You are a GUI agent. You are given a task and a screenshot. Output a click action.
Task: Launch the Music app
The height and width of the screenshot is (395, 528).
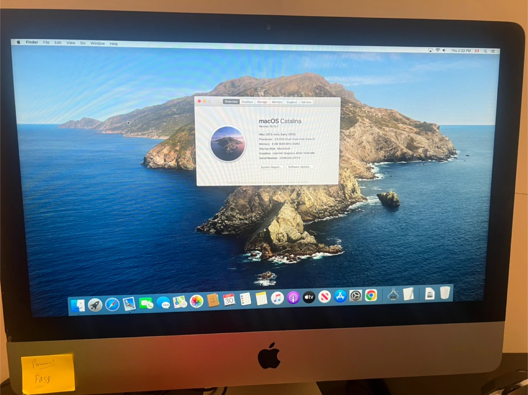pos(277,298)
